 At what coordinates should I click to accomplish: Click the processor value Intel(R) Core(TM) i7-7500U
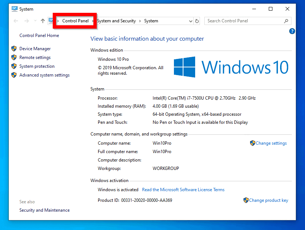[x=204, y=98]
